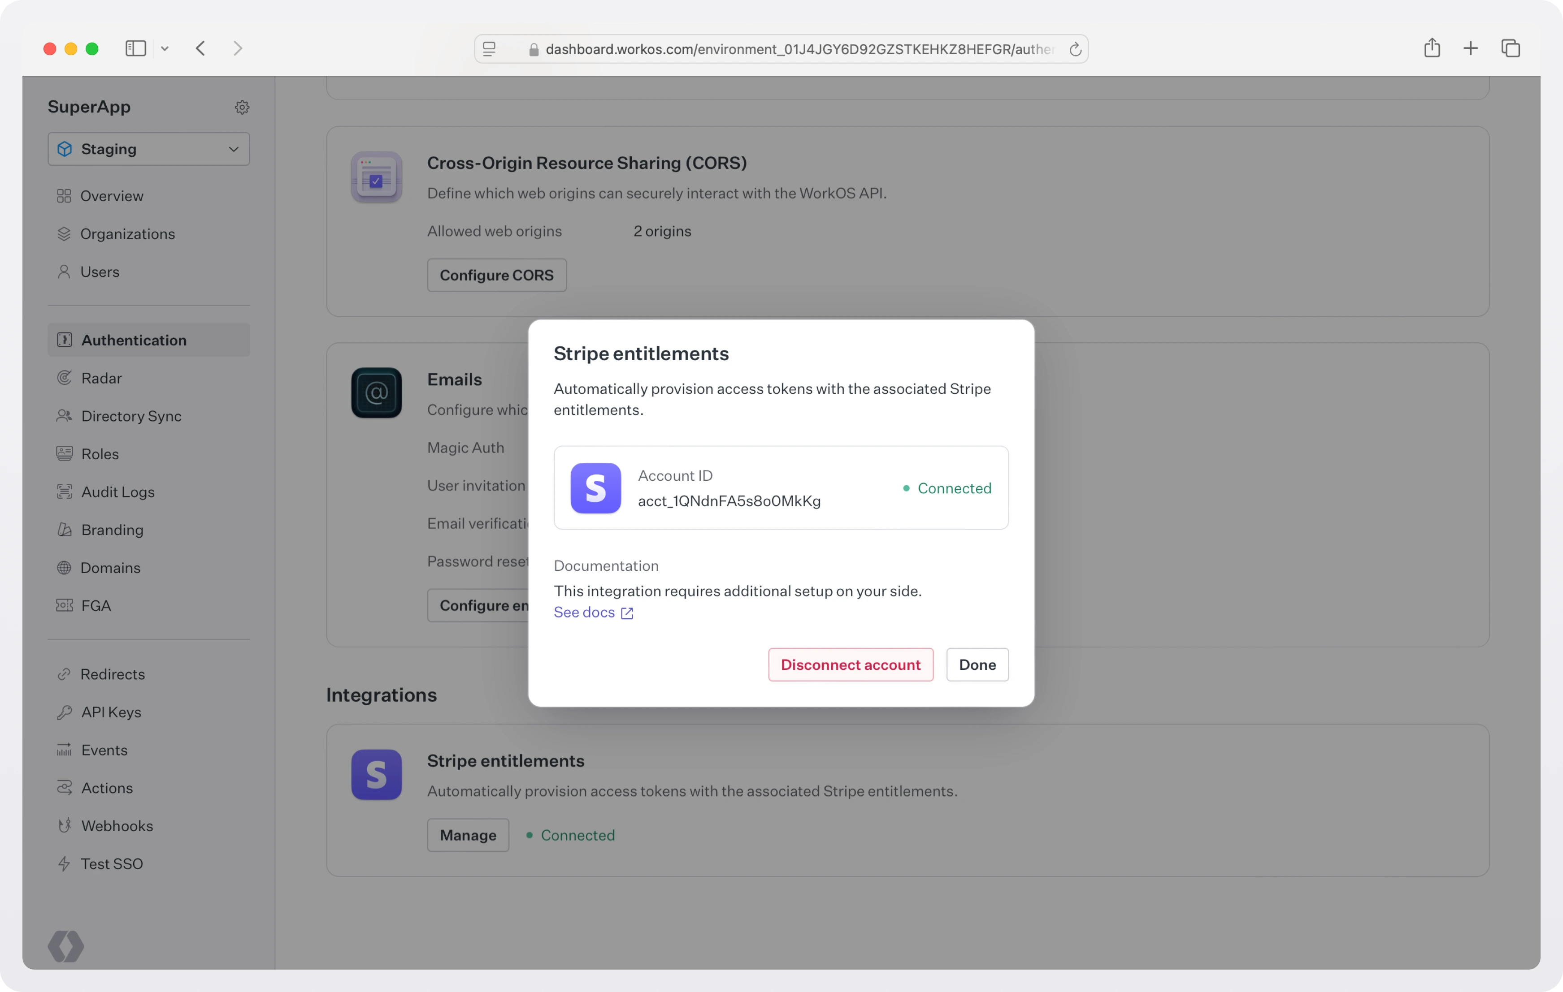1563x992 pixels.
Task: Click Disconnect account button
Action: [x=850, y=665]
